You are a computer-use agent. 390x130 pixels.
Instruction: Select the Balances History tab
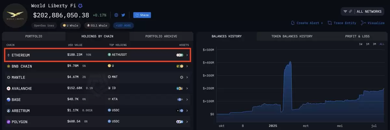(x=227, y=36)
